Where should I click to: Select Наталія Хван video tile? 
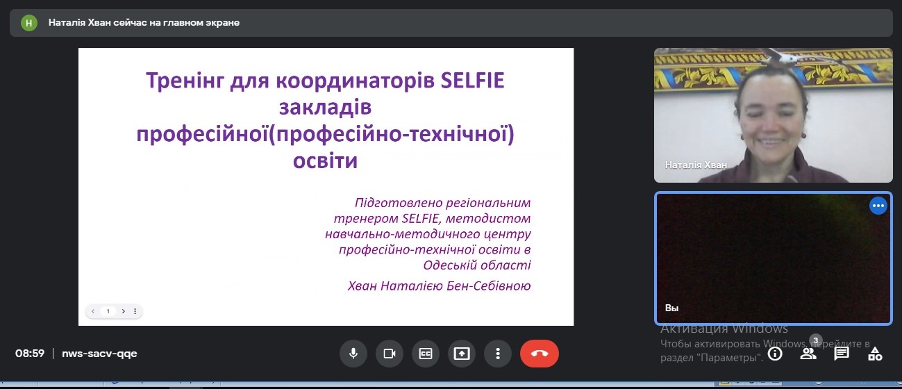coord(773,115)
